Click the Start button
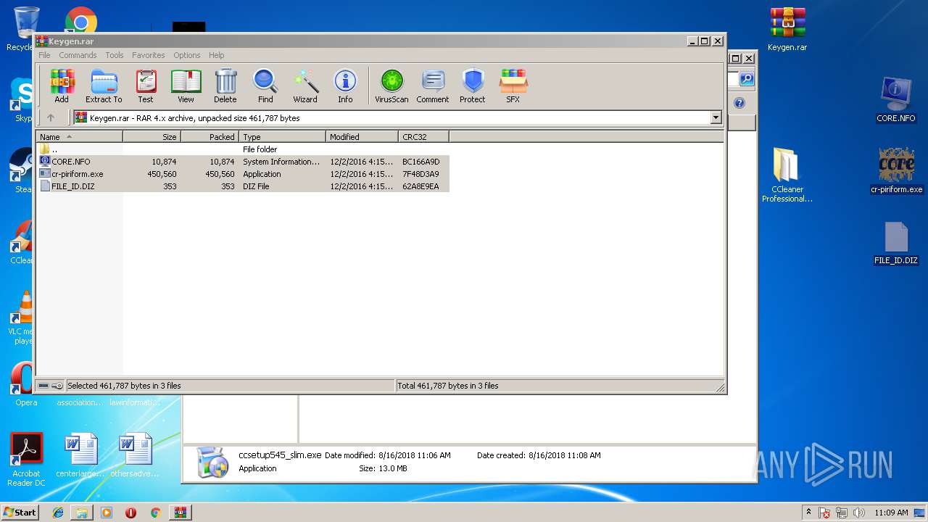The width and height of the screenshot is (928, 522). pos(20,513)
